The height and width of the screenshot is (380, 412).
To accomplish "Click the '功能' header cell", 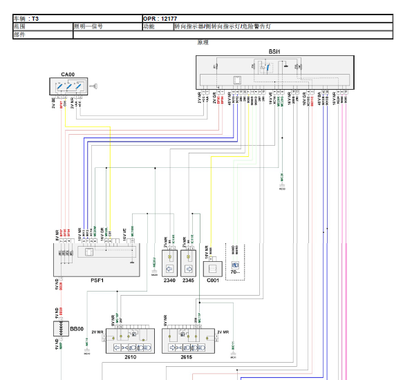I will click(158, 26).
